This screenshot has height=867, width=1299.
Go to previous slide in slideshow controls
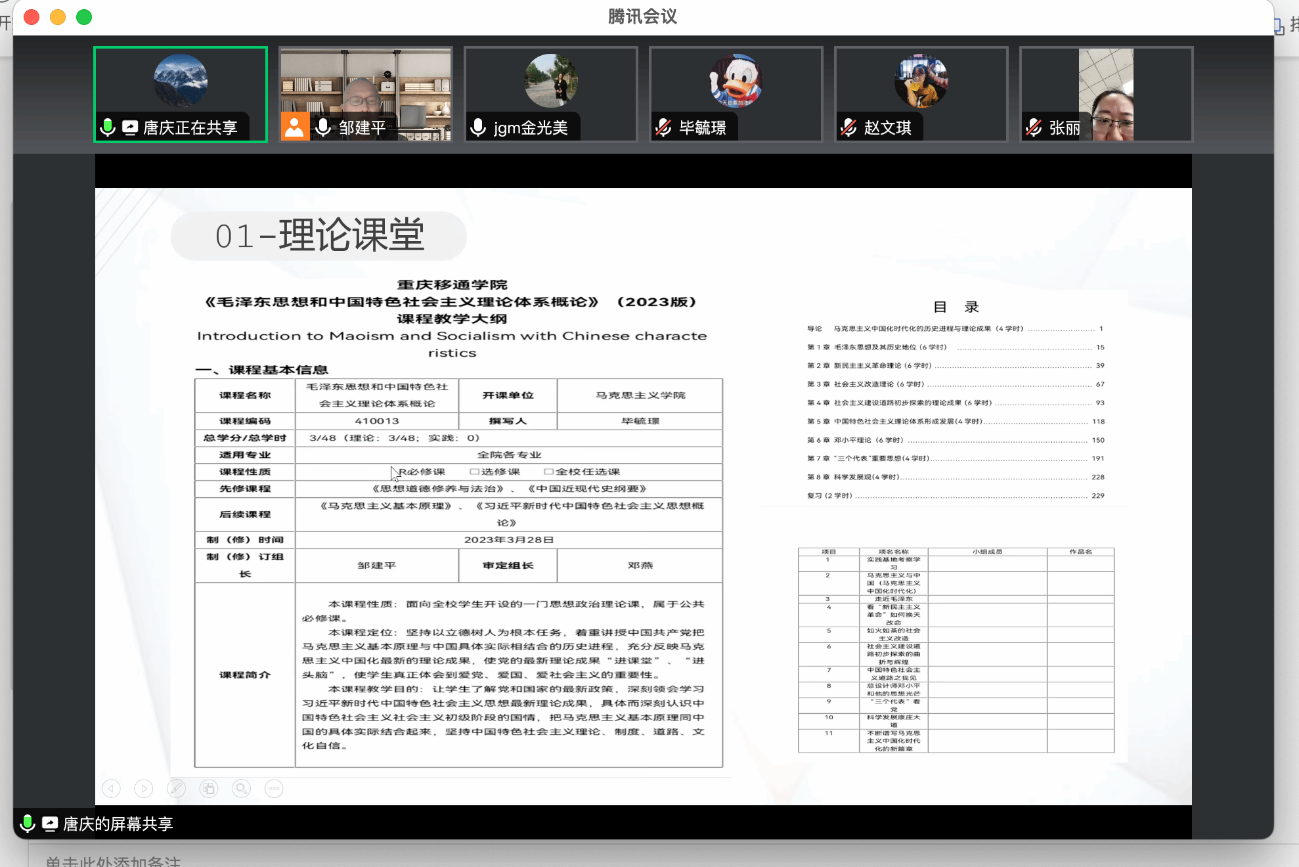[x=112, y=788]
